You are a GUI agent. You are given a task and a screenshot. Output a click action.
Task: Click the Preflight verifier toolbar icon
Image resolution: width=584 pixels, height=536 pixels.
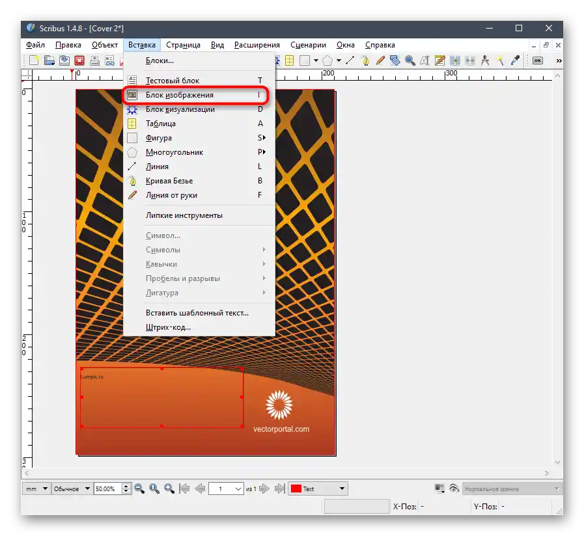[x=109, y=60]
